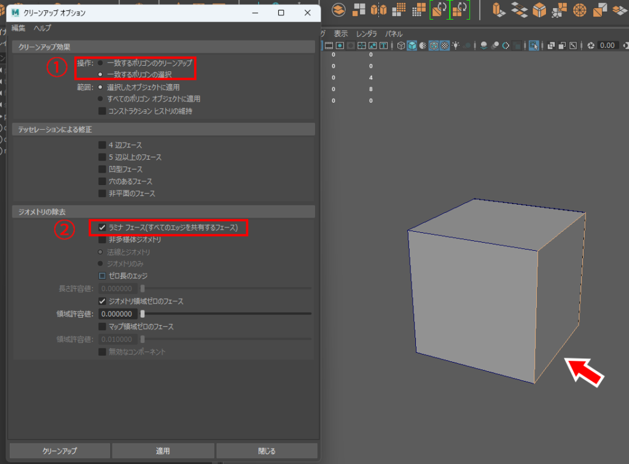Select 一致するポリゴンのクリーンアップ radio option
This screenshot has height=464, width=629.
click(100, 63)
